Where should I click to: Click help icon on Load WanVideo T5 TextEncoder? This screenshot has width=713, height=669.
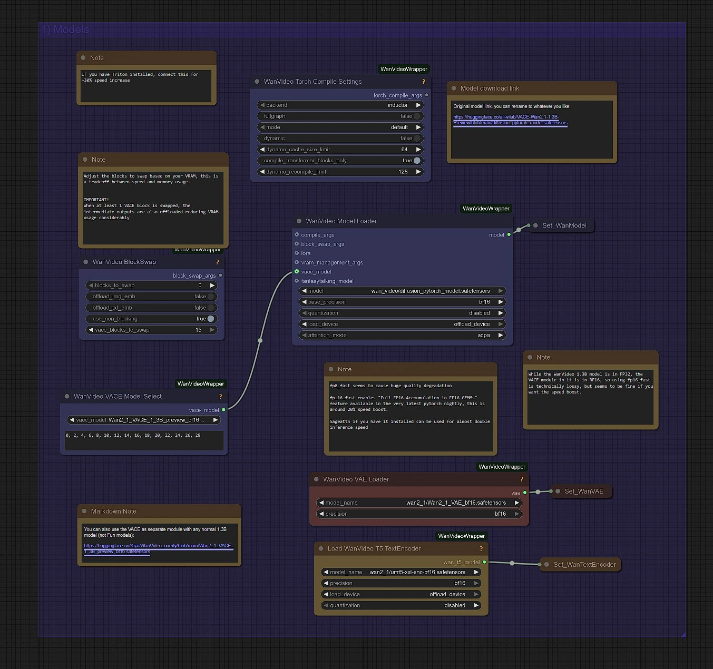tap(481, 549)
